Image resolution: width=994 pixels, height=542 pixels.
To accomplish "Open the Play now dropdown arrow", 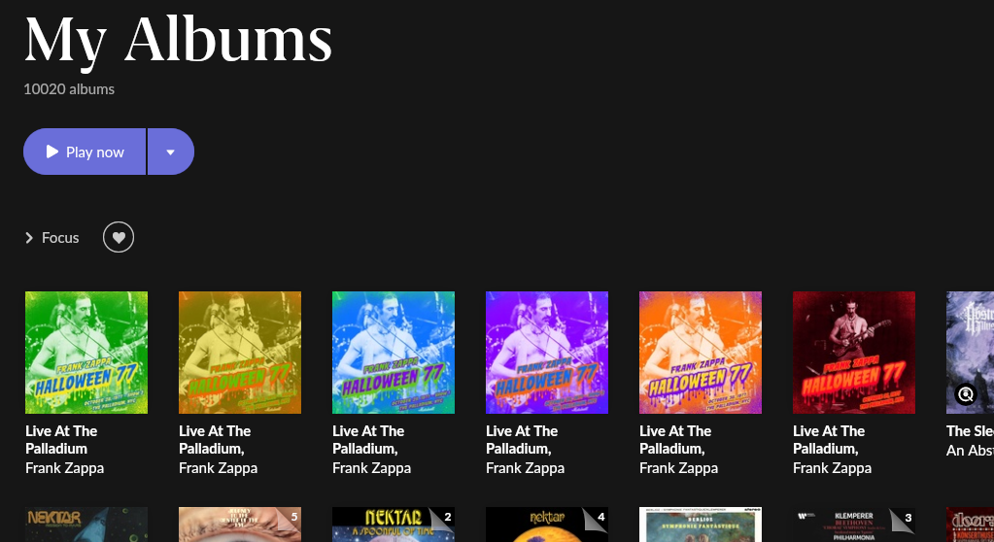I will tap(171, 152).
